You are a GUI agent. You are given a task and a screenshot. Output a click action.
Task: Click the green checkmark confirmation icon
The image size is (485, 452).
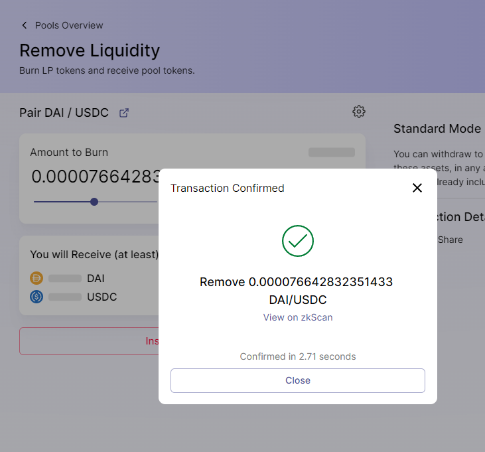(297, 241)
